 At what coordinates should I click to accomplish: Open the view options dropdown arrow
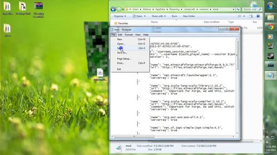tap(244, 16)
